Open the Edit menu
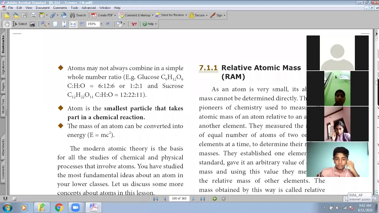The width and height of the screenshot is (379, 213). [19, 8]
